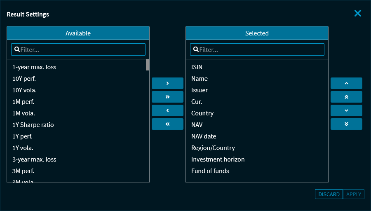This screenshot has width=371, height=211.
Task: Move selected column up one position
Action: click(x=346, y=83)
